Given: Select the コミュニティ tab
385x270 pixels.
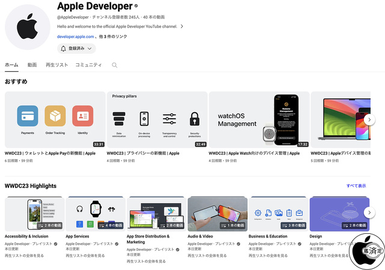Looking at the screenshot, I should click(x=88, y=64).
